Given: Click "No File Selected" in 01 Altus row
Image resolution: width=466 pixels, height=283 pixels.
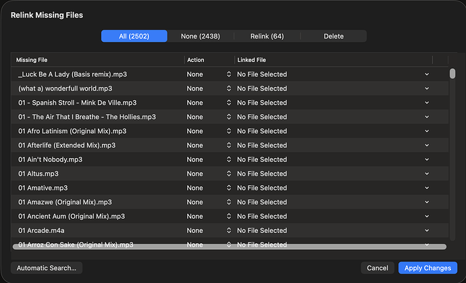Looking at the screenshot, I should tap(262, 174).
